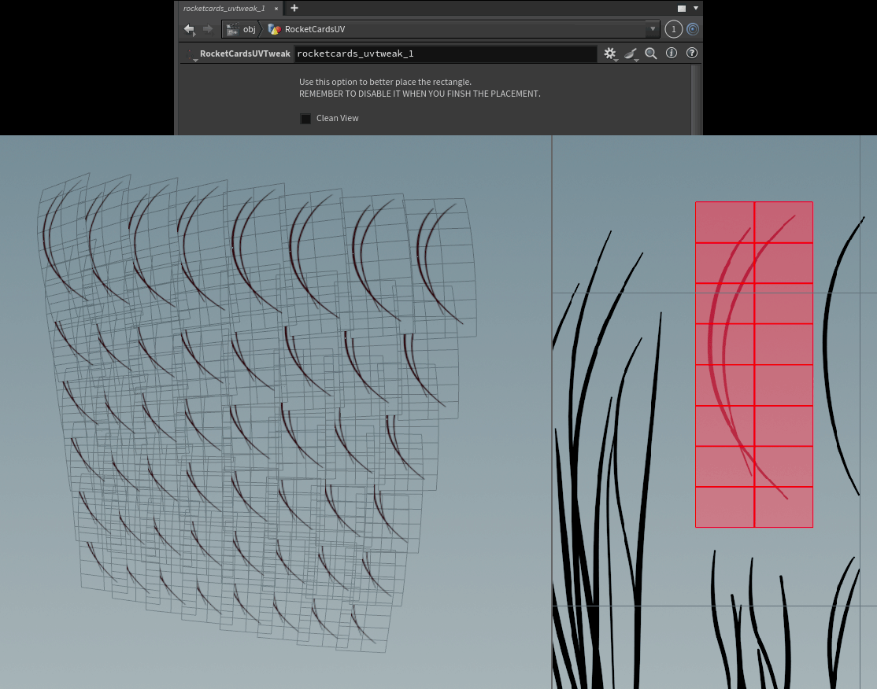Click the rocketcards_uvtweak_1 node name field

(446, 53)
